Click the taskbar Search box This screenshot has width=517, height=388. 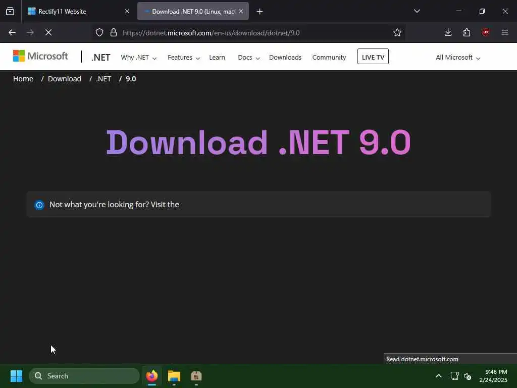pos(84,376)
